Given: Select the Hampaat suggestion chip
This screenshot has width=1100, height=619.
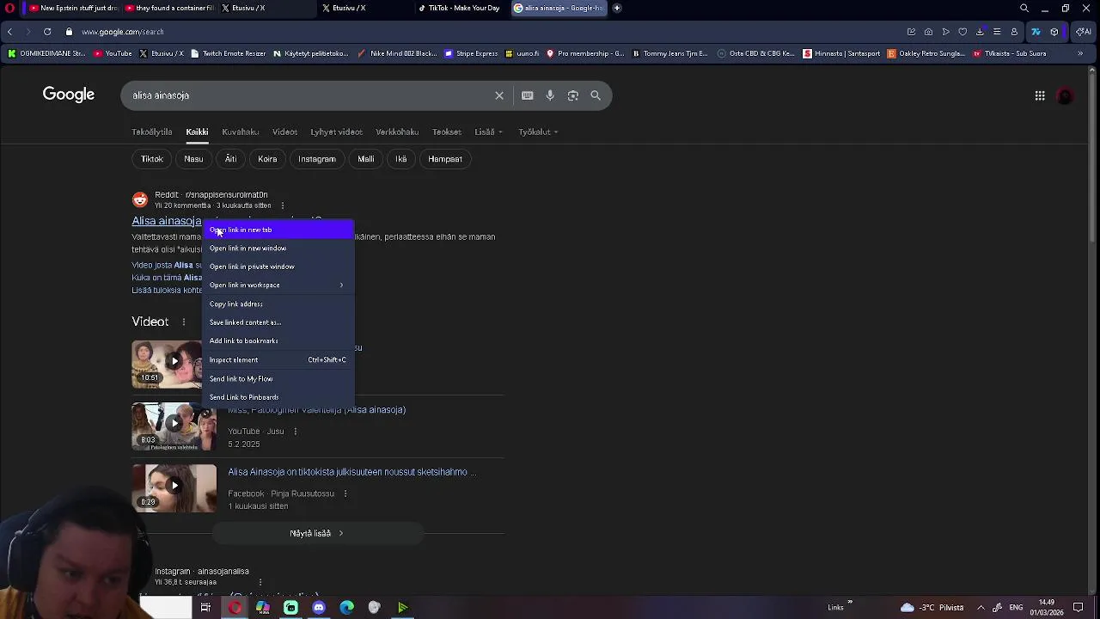Looking at the screenshot, I should (x=445, y=159).
